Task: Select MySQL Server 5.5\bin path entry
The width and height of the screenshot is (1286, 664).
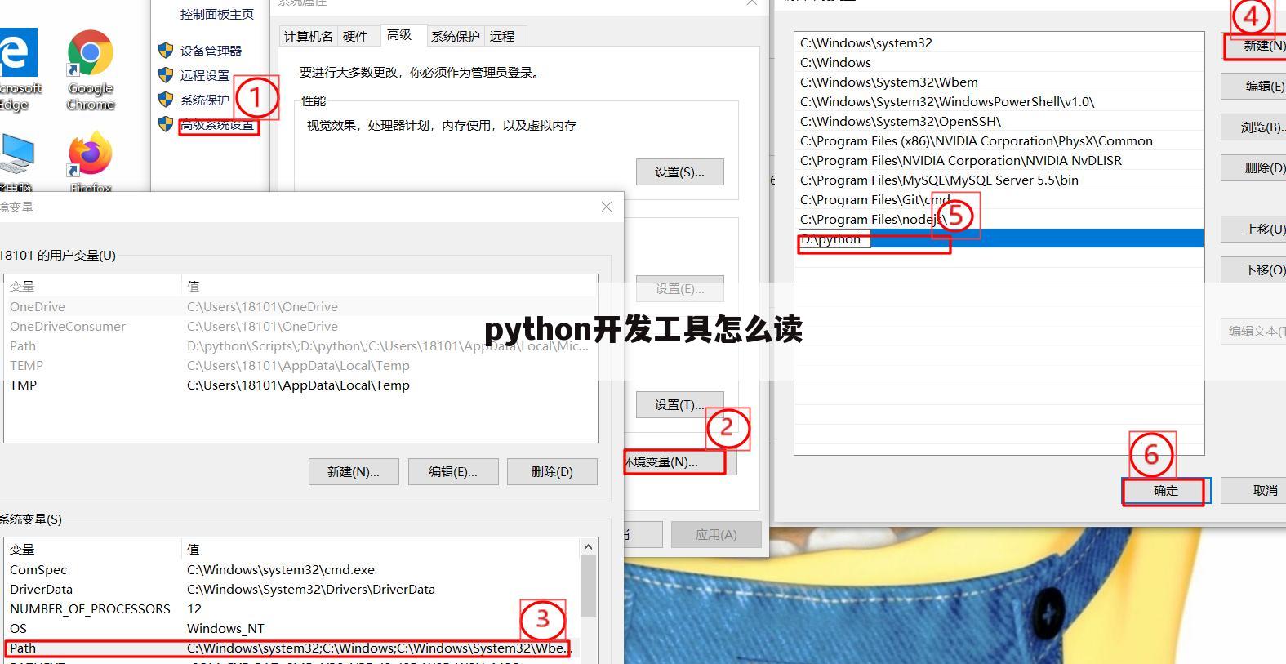Action: [x=999, y=180]
